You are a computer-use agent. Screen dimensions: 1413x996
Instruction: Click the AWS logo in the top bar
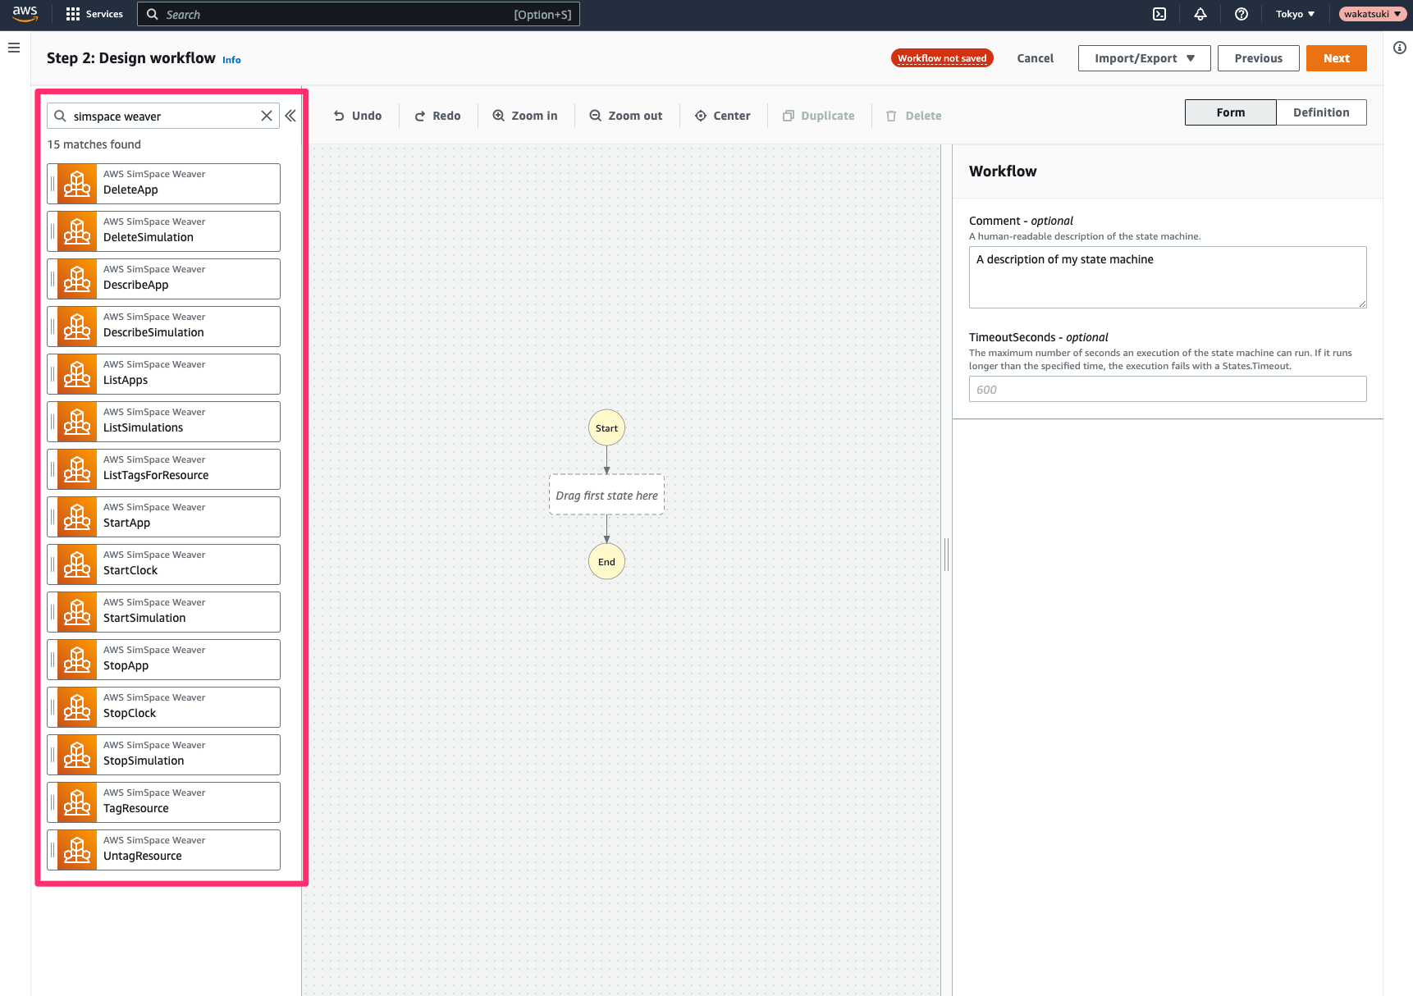pos(25,14)
